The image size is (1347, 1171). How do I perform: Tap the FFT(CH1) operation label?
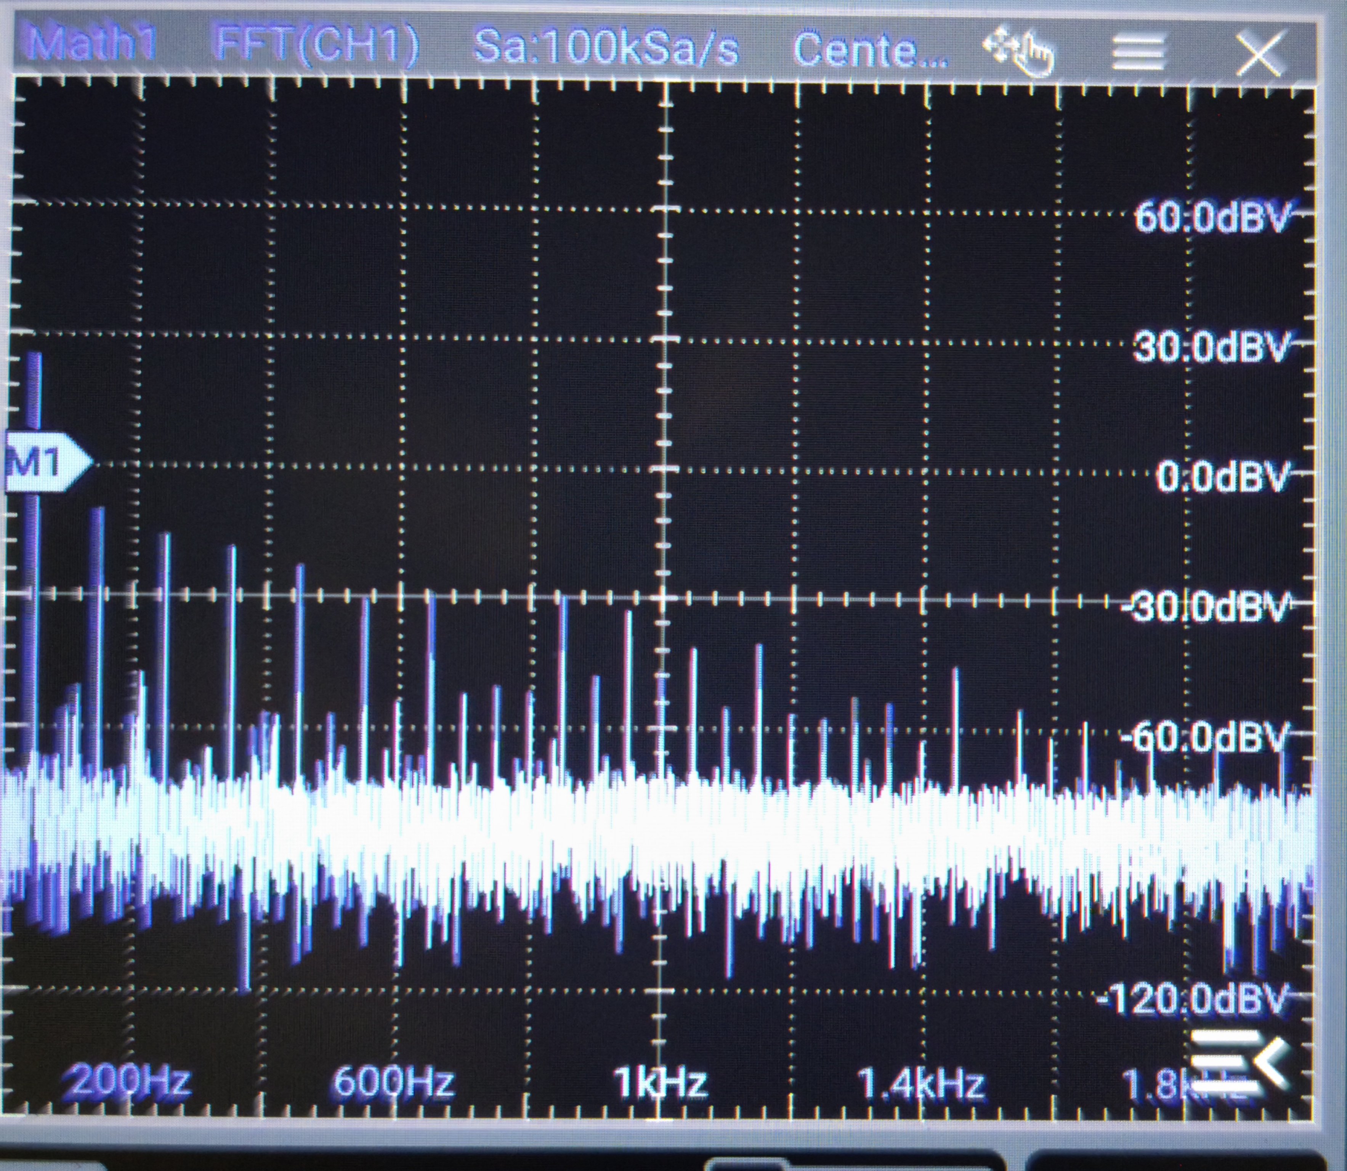pos(316,47)
